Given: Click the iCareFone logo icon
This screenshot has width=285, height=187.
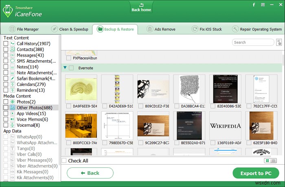Looking at the screenshot, I should pos(8,11).
